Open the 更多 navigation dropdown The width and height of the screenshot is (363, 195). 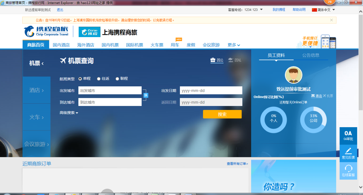(x=234, y=45)
